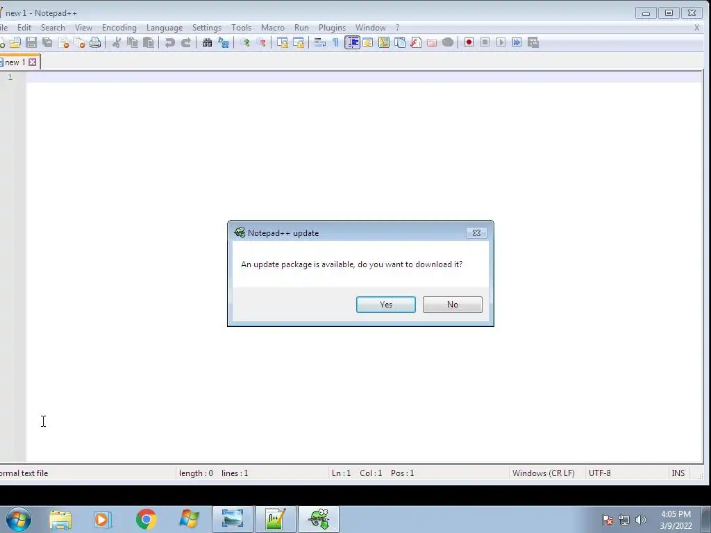
Task: Click the Paste toolbar icon
Action: (x=149, y=42)
